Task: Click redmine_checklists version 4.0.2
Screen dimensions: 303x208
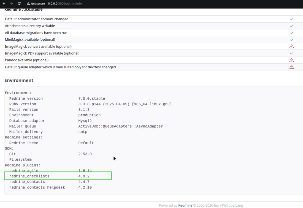Action: pos(84,176)
